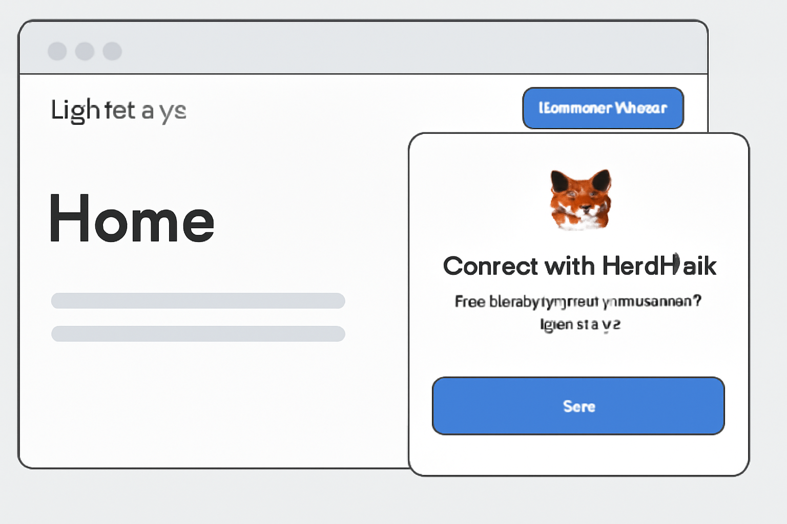Viewport: 787px width, 524px height.
Task: Select the Lightet ays site logo text
Action: click(118, 111)
